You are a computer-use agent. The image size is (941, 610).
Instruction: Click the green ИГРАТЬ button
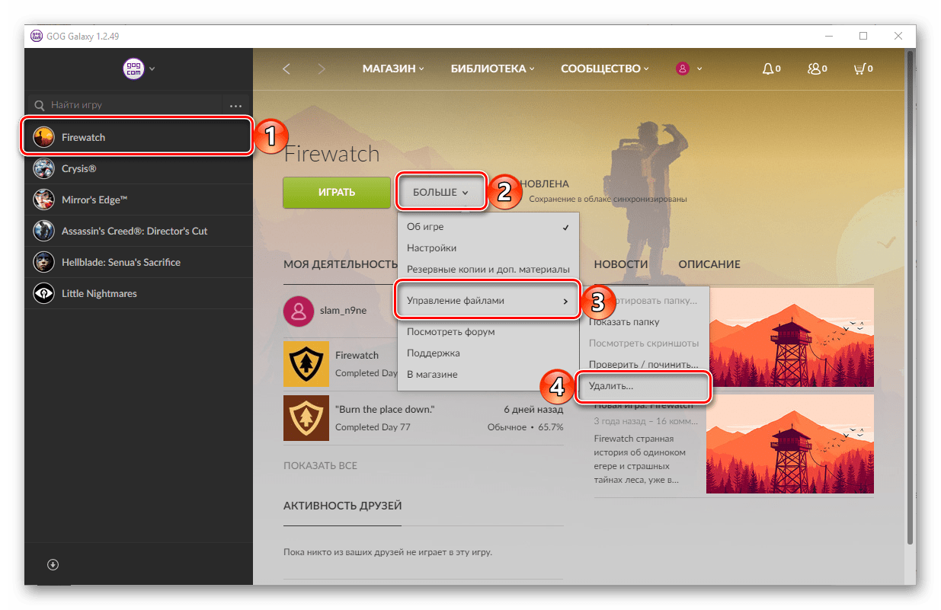[337, 192]
